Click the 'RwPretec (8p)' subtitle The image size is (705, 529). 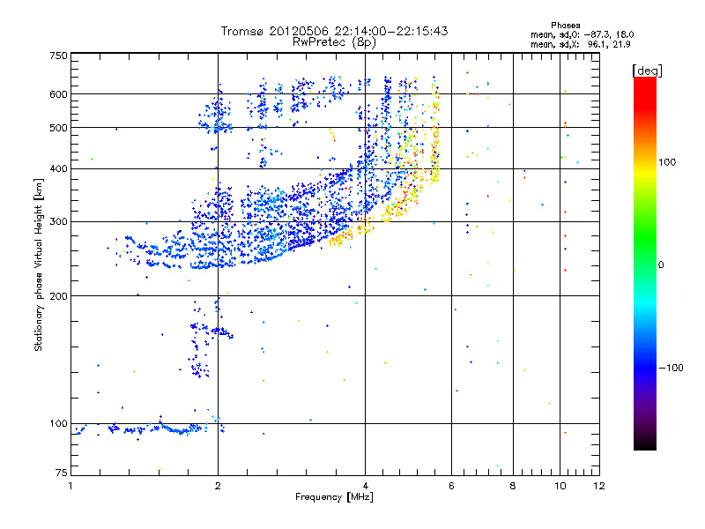334,42
